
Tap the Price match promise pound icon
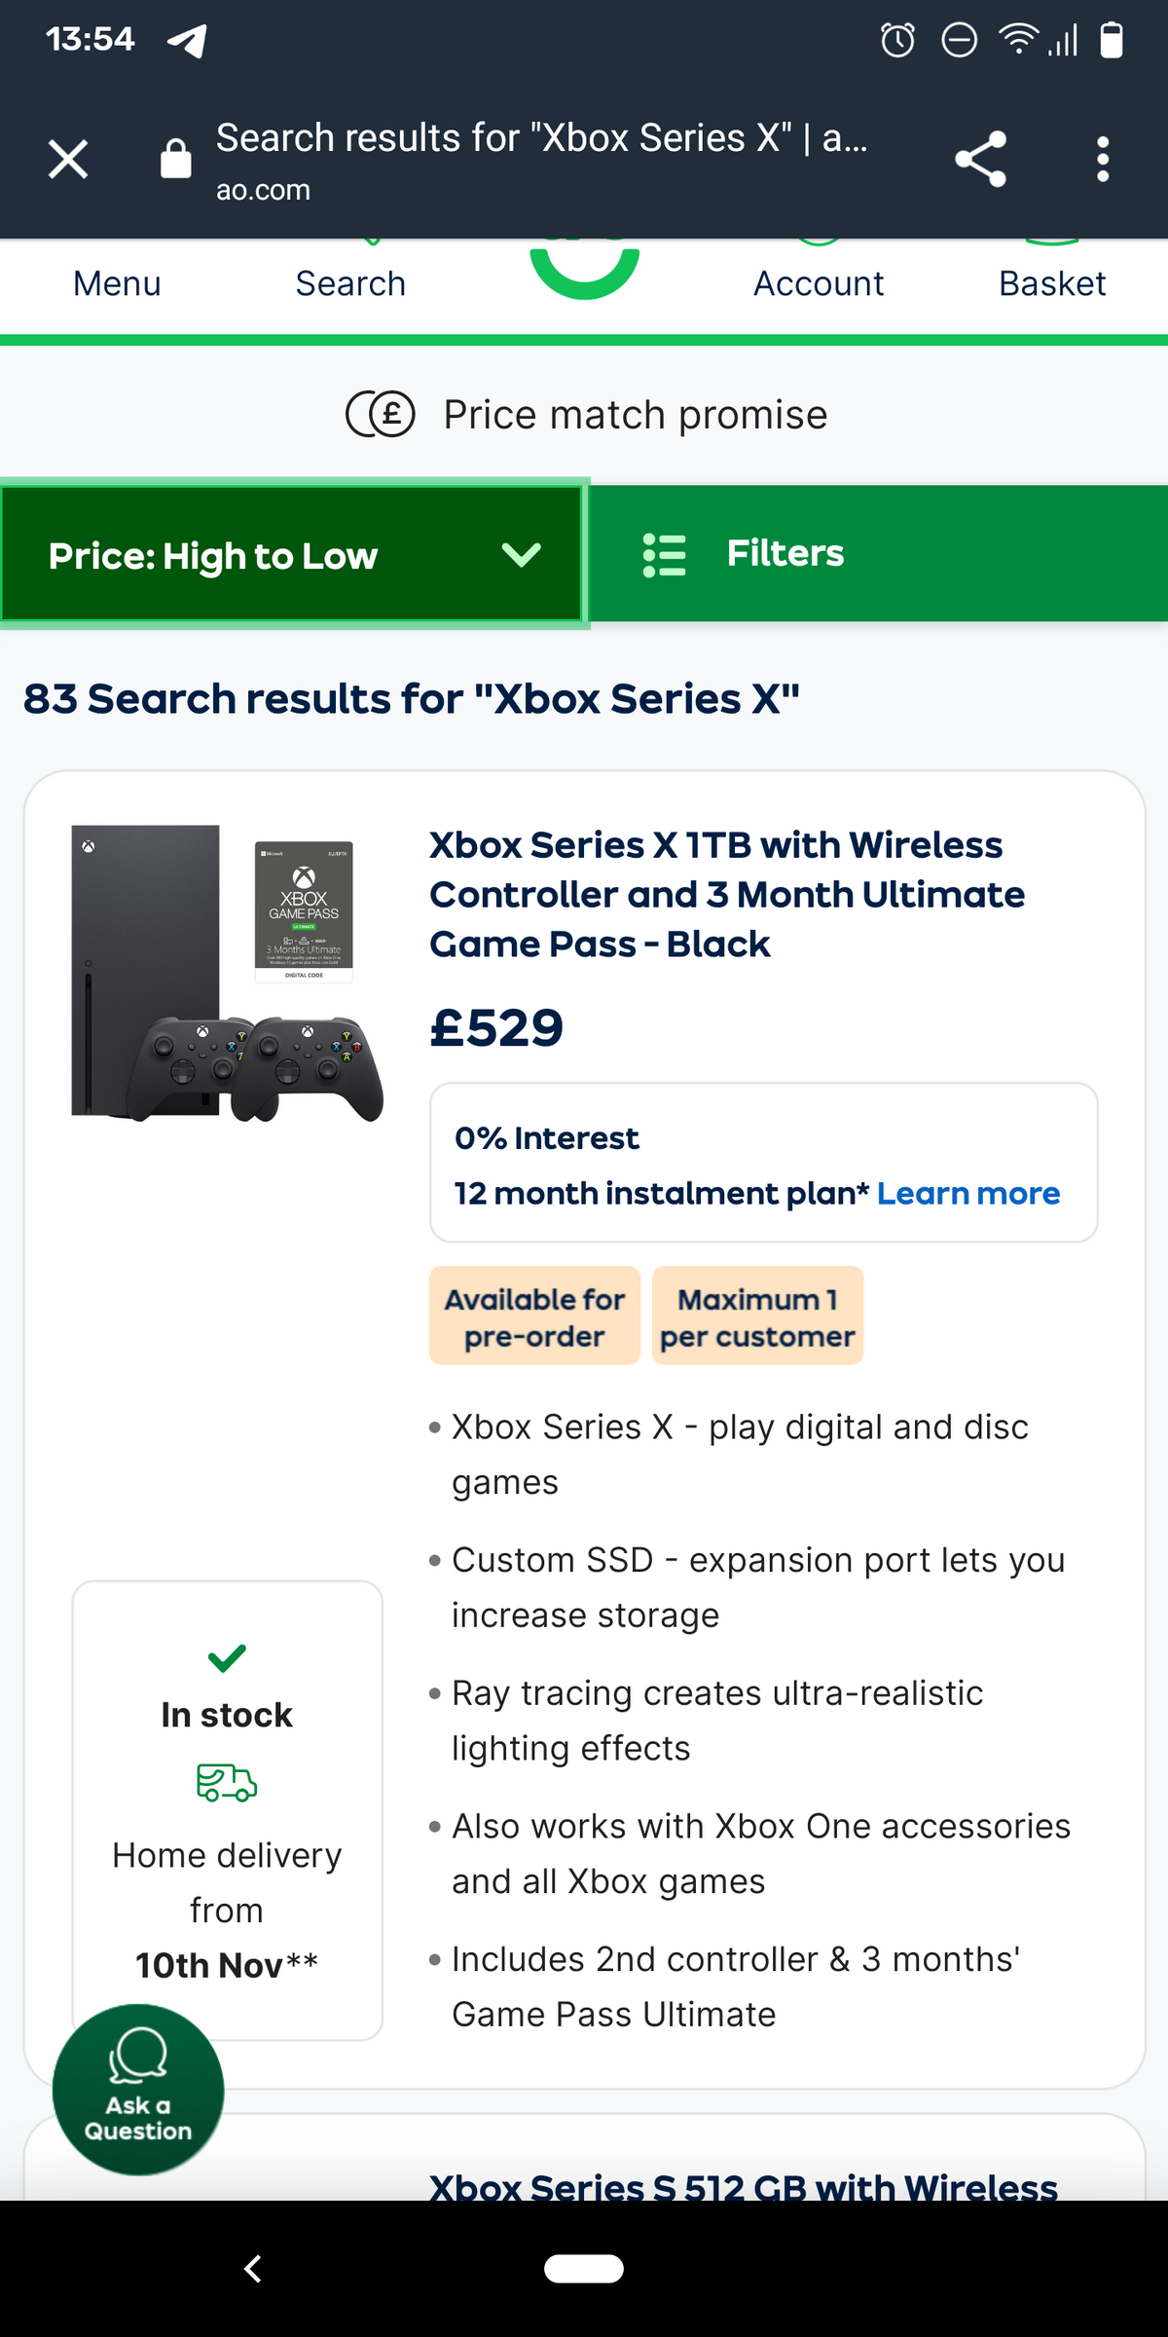381,415
